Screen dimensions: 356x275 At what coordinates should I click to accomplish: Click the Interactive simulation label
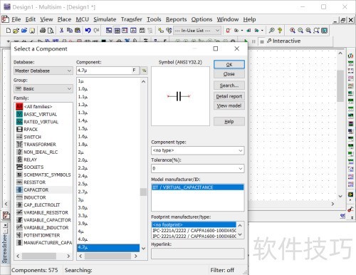coord(286,41)
